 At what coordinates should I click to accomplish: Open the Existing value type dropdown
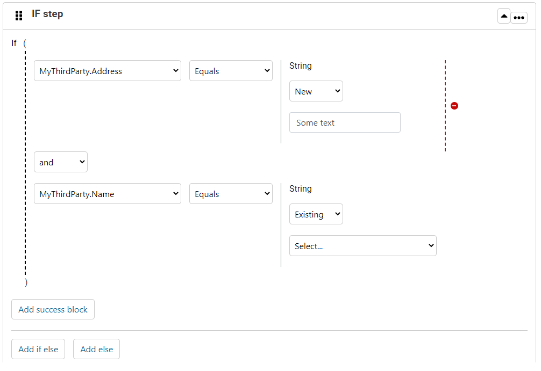(316, 214)
